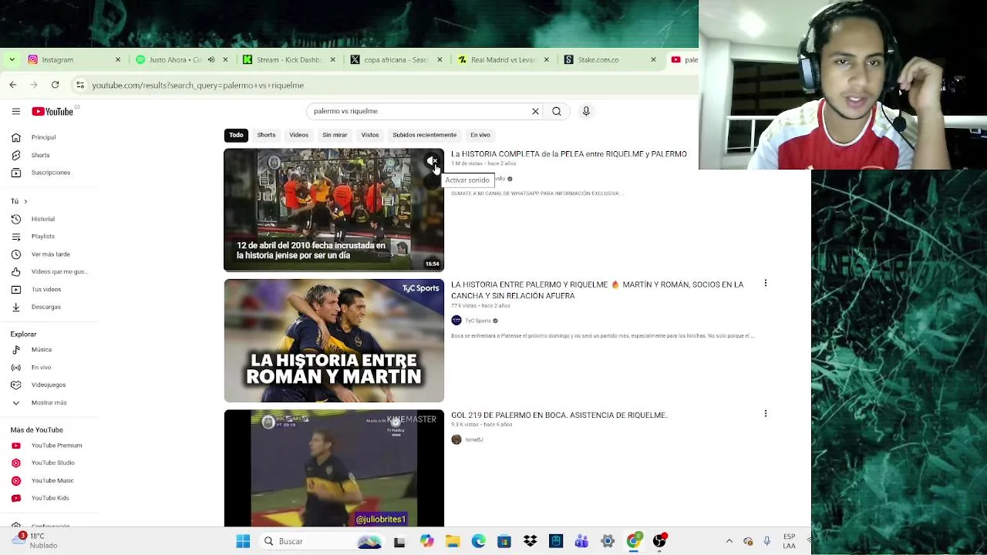Select the En vivo filter chip
The image size is (987, 555).
480,135
